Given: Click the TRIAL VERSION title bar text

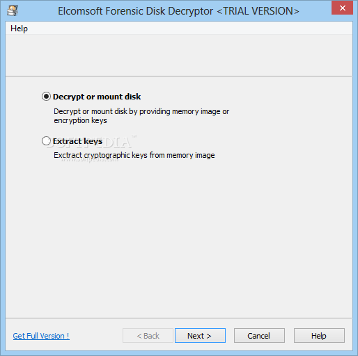Looking at the screenshot, I should [258, 11].
